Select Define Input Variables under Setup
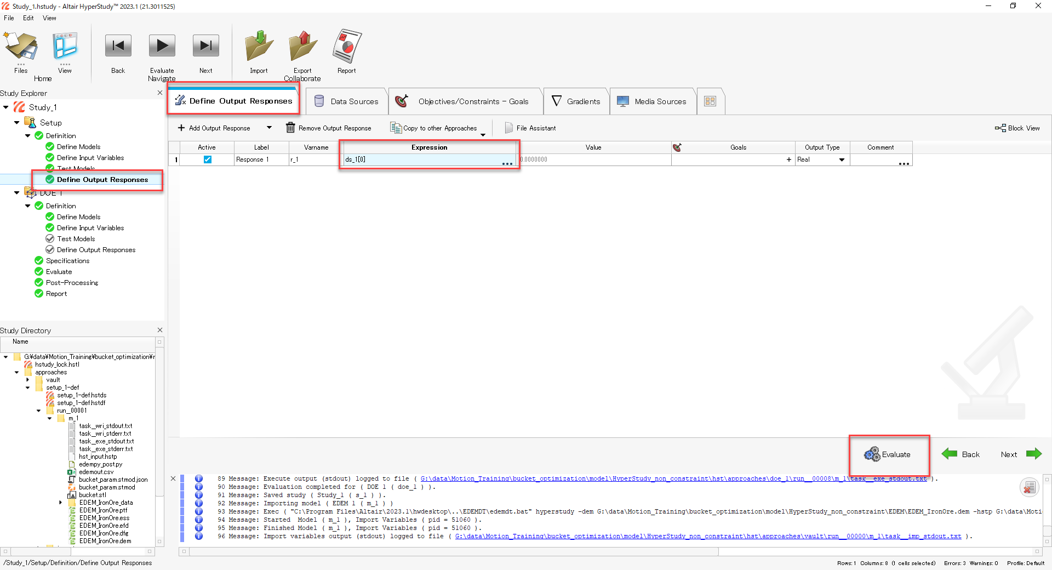Image resolution: width=1052 pixels, height=570 pixels. coord(90,158)
